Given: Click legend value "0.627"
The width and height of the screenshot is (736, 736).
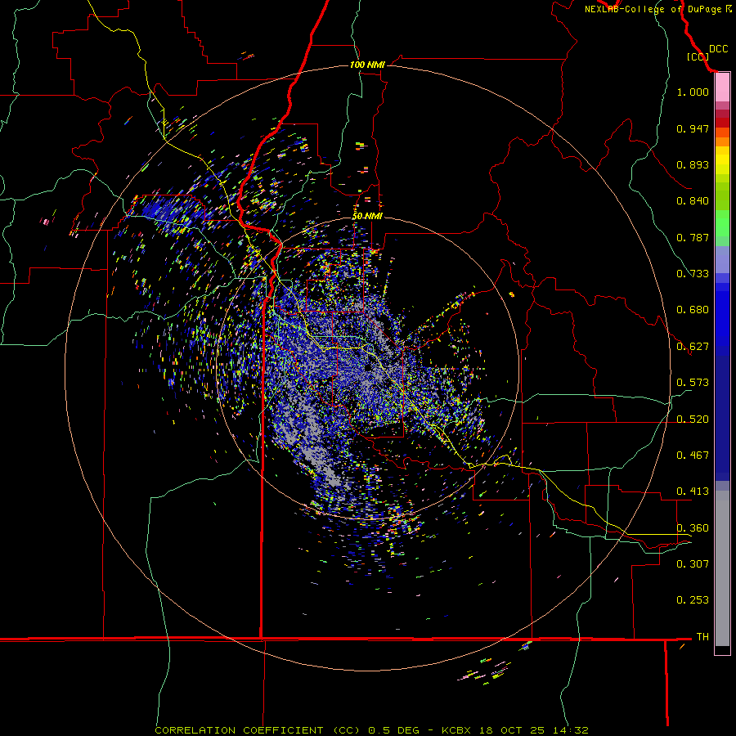Looking at the screenshot, I should (x=693, y=347).
